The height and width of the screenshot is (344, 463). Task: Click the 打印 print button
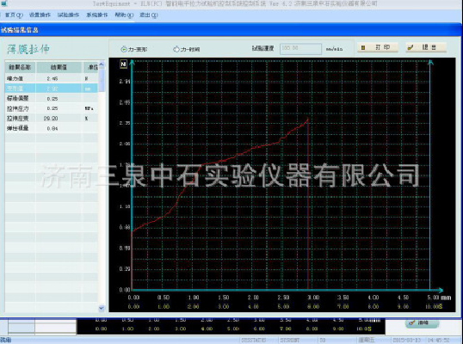[x=378, y=47]
